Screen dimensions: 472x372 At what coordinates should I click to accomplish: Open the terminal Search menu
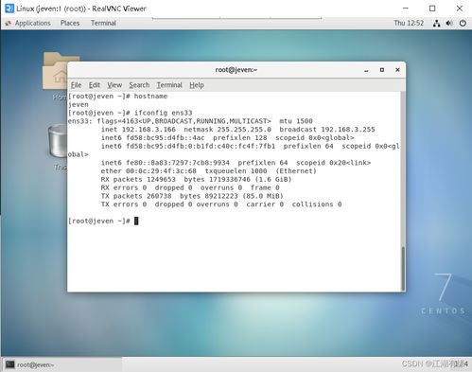point(139,85)
